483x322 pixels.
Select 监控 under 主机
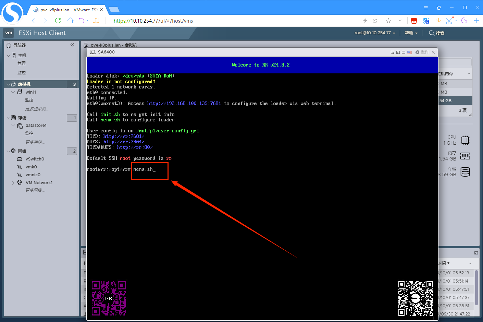tap(22, 73)
